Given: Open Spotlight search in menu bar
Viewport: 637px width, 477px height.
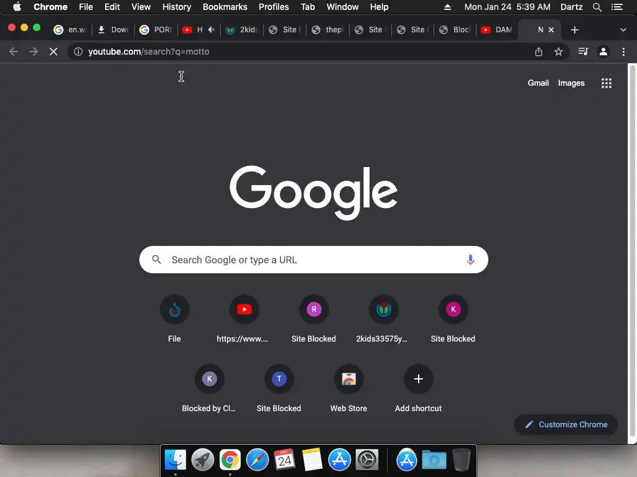Looking at the screenshot, I should tap(597, 7).
